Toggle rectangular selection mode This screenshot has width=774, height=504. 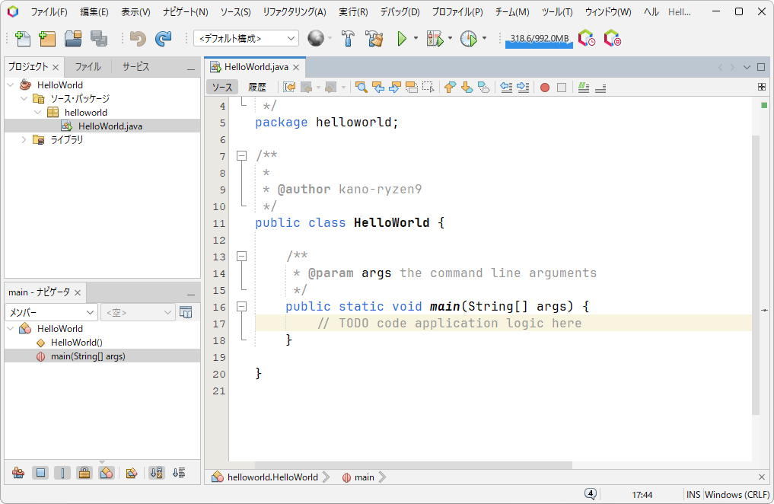pos(428,88)
